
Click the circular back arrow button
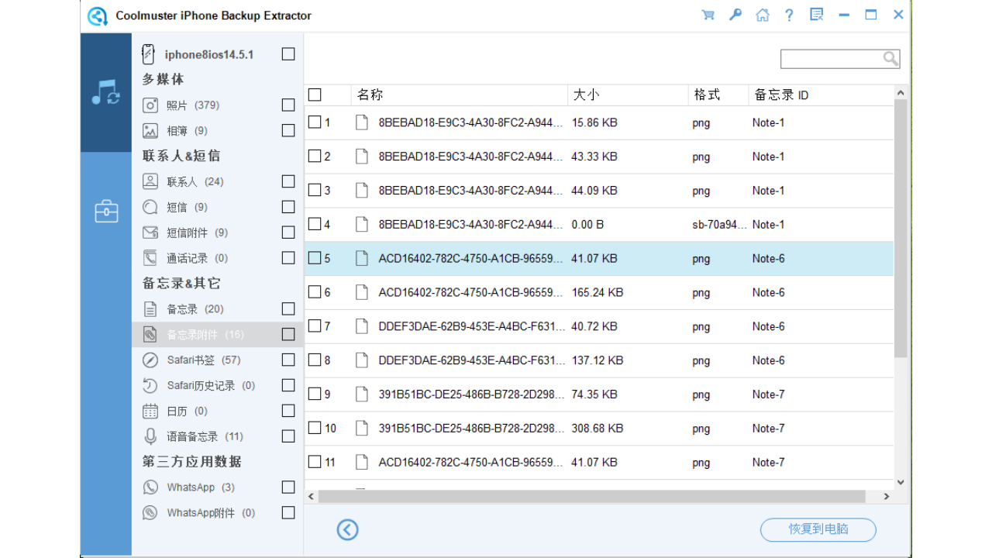pyautogui.click(x=347, y=529)
